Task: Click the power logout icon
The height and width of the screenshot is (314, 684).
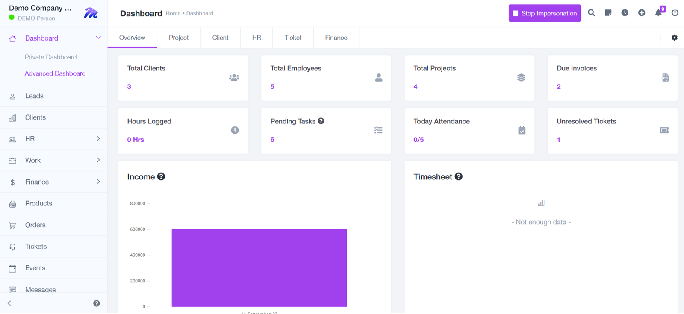Action: click(x=675, y=13)
